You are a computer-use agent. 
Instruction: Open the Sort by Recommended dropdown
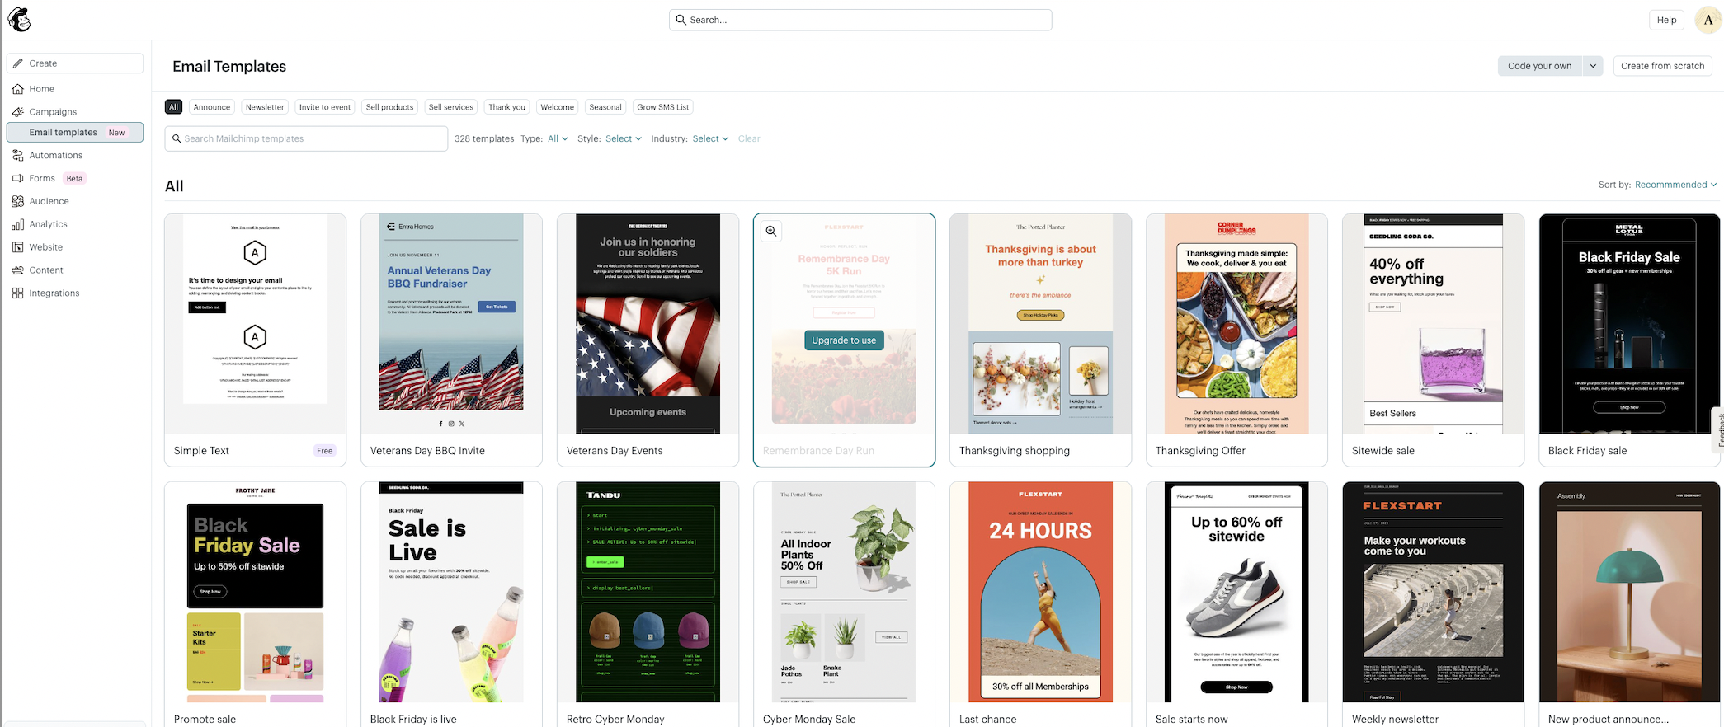[x=1675, y=185]
